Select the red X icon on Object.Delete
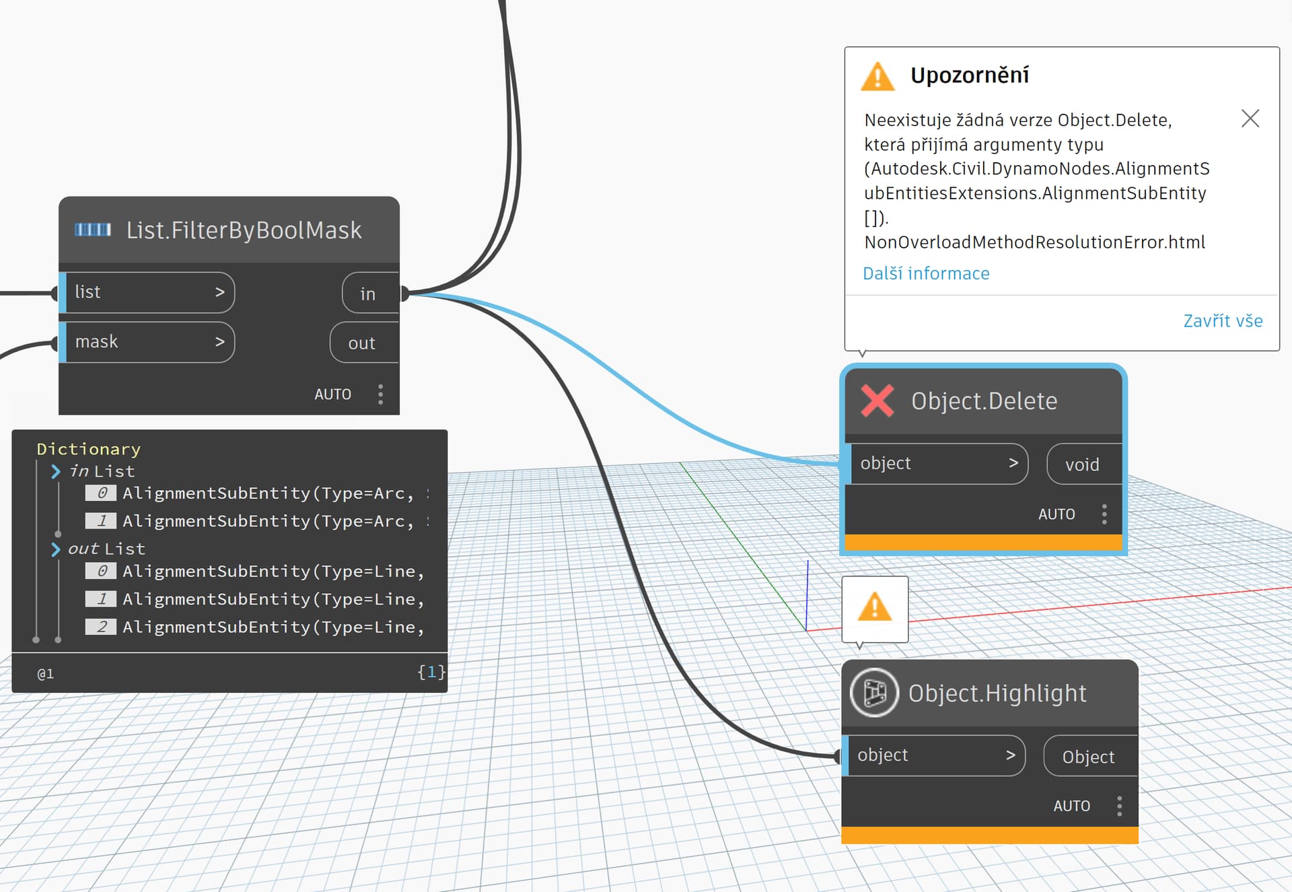 click(876, 401)
